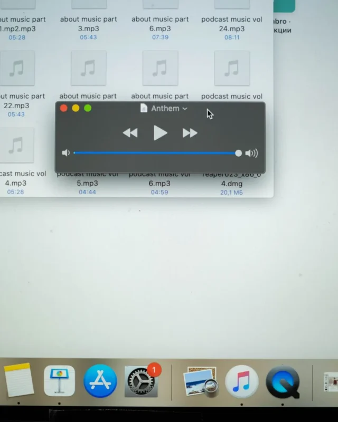This screenshot has height=422, width=338.
Task: Select the 6.mp3 podcast file in bottom row
Action: [x=159, y=183]
